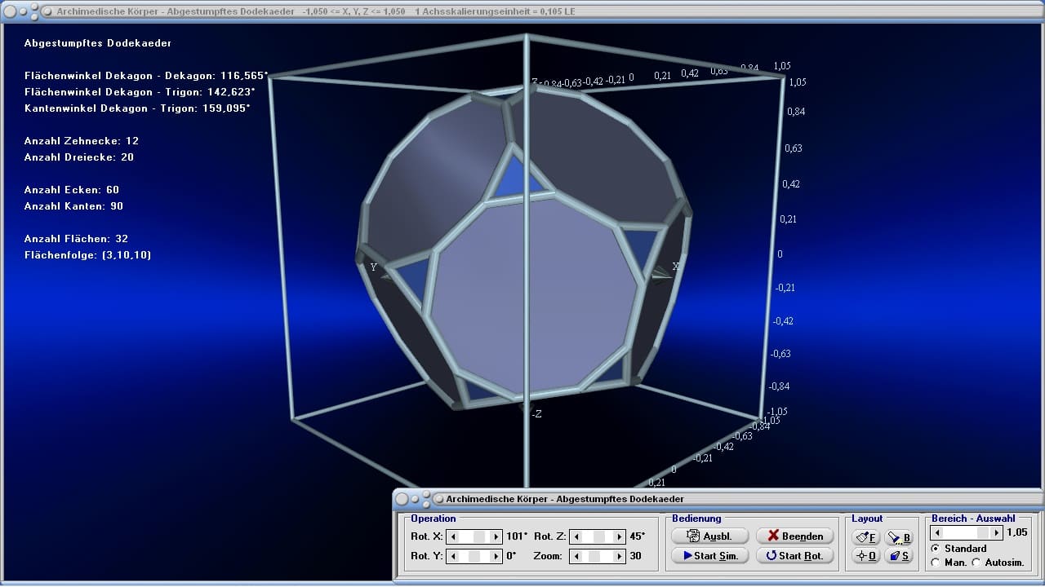Viewport: 1045px width, 587px height.
Task: Click the Bereich - Auswahl slider track
Action: [x=968, y=532]
